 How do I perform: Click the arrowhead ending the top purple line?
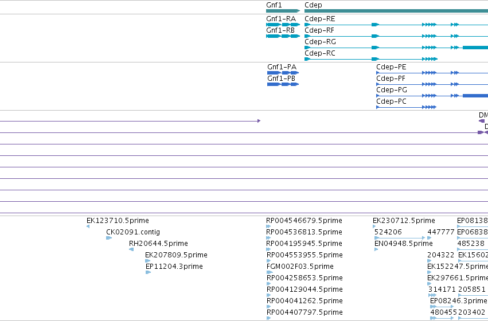pos(259,121)
